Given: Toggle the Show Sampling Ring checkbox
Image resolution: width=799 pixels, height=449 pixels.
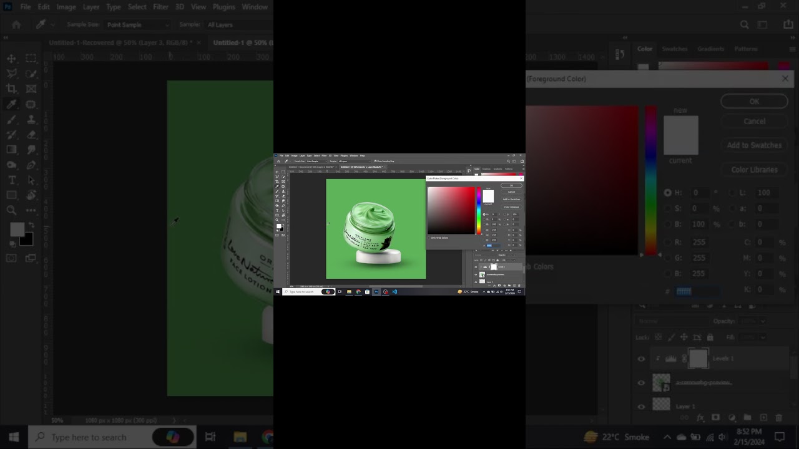Looking at the screenshot, I should tap(375, 161).
